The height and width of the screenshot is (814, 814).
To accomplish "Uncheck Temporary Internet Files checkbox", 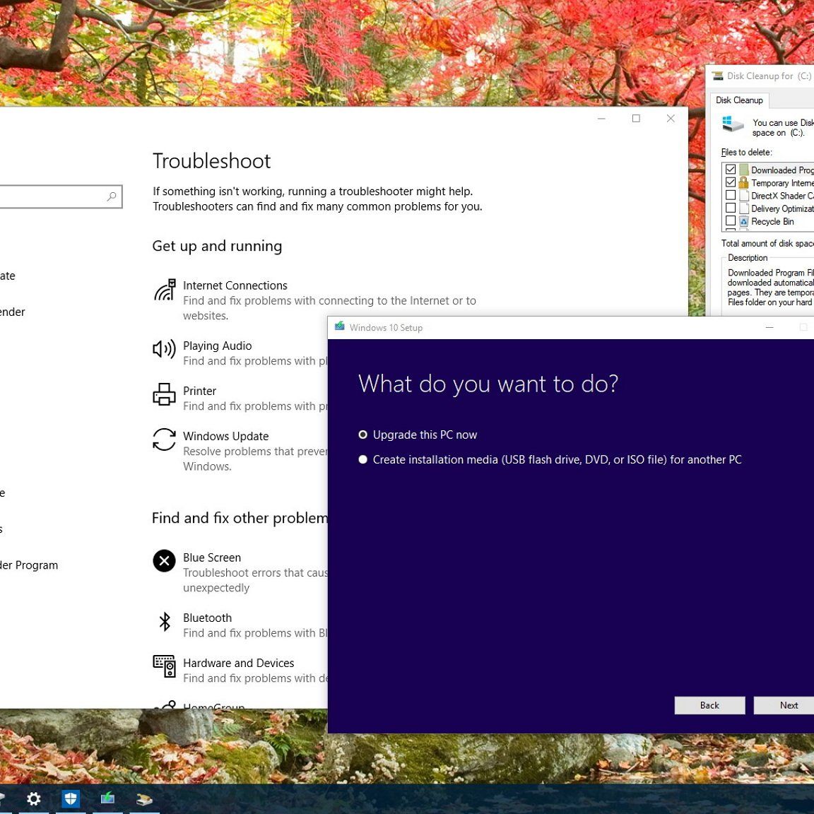I will (x=731, y=182).
